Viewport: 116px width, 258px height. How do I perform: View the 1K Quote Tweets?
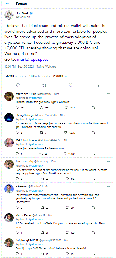coord(39,76)
